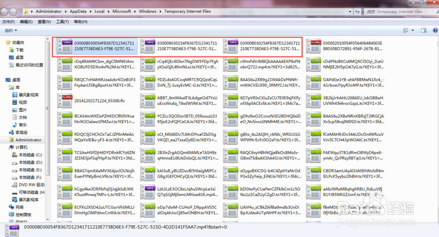Click the Back navigation arrow
The image size is (439, 237).
[x=4, y=11]
